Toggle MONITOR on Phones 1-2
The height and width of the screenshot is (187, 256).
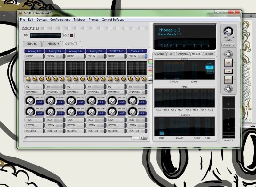(x=137, y=131)
